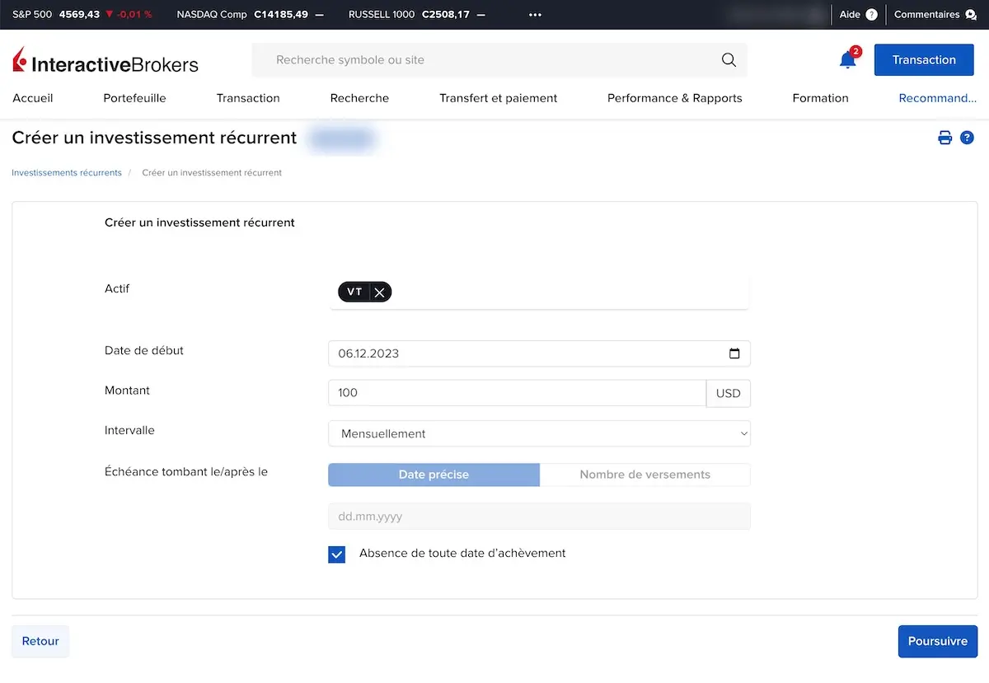Open Commentaires chat icon in top bar

pyautogui.click(x=970, y=15)
